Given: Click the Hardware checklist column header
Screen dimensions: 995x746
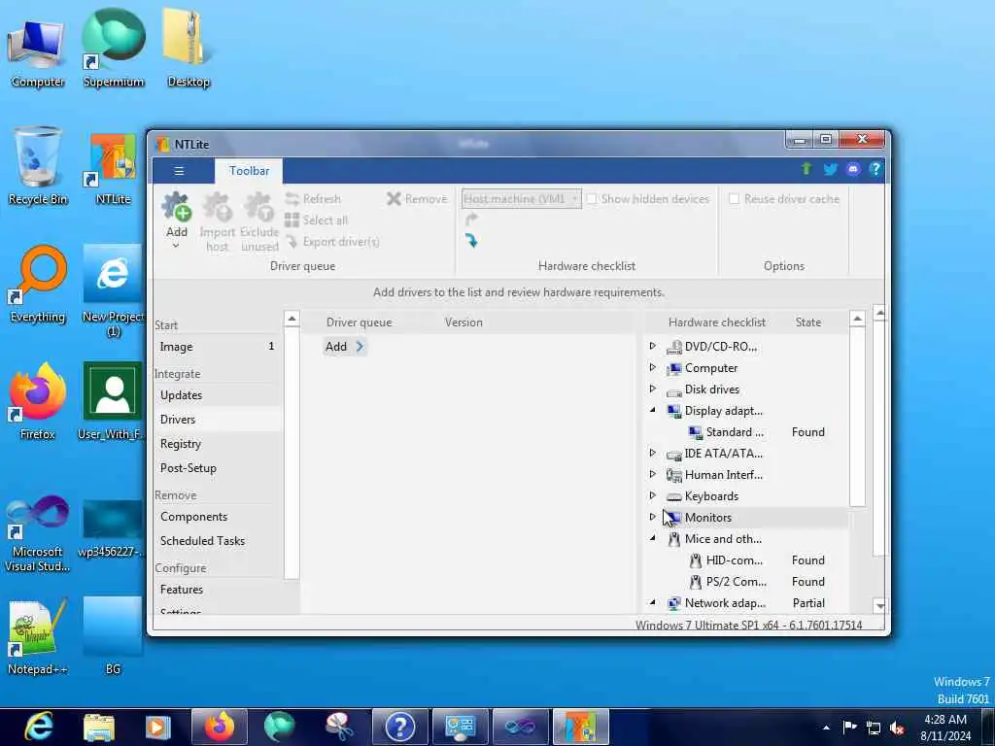Looking at the screenshot, I should pos(717,322).
